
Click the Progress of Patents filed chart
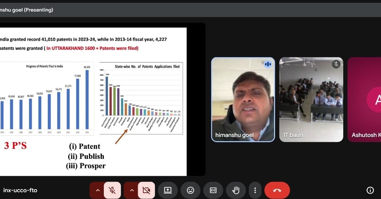click(x=45, y=98)
